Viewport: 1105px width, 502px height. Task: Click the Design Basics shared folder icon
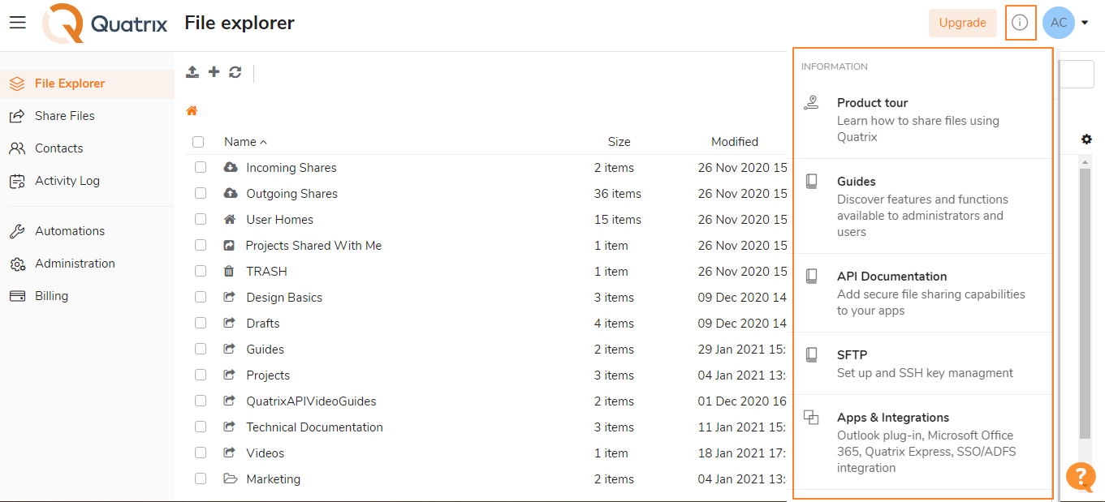coord(230,298)
